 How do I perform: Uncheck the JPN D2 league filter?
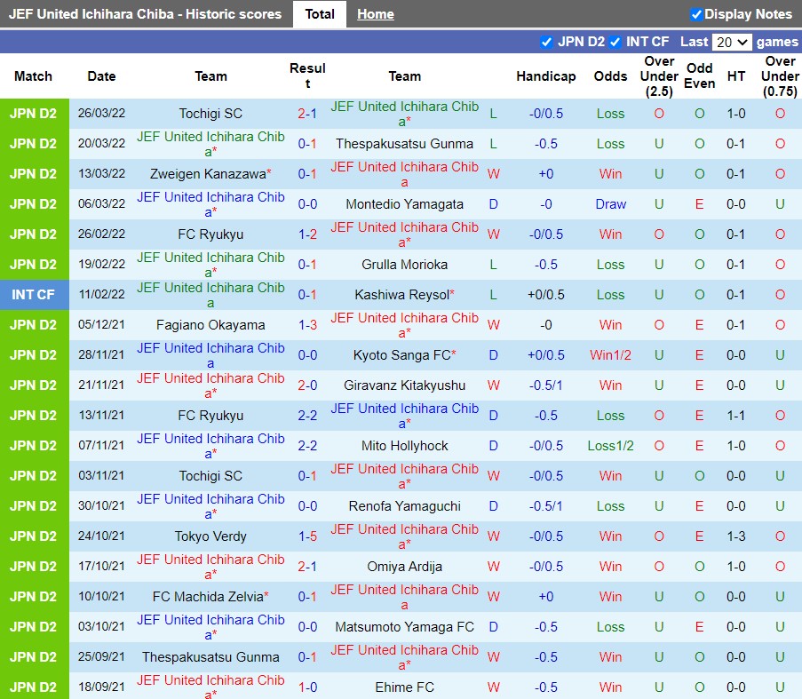[x=546, y=42]
